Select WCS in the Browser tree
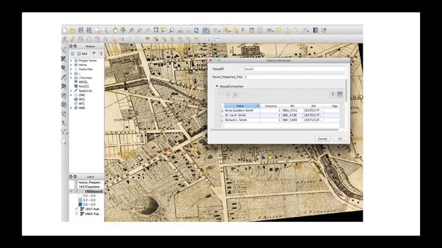This screenshot has width=442, height=248. pyautogui.click(x=81, y=99)
